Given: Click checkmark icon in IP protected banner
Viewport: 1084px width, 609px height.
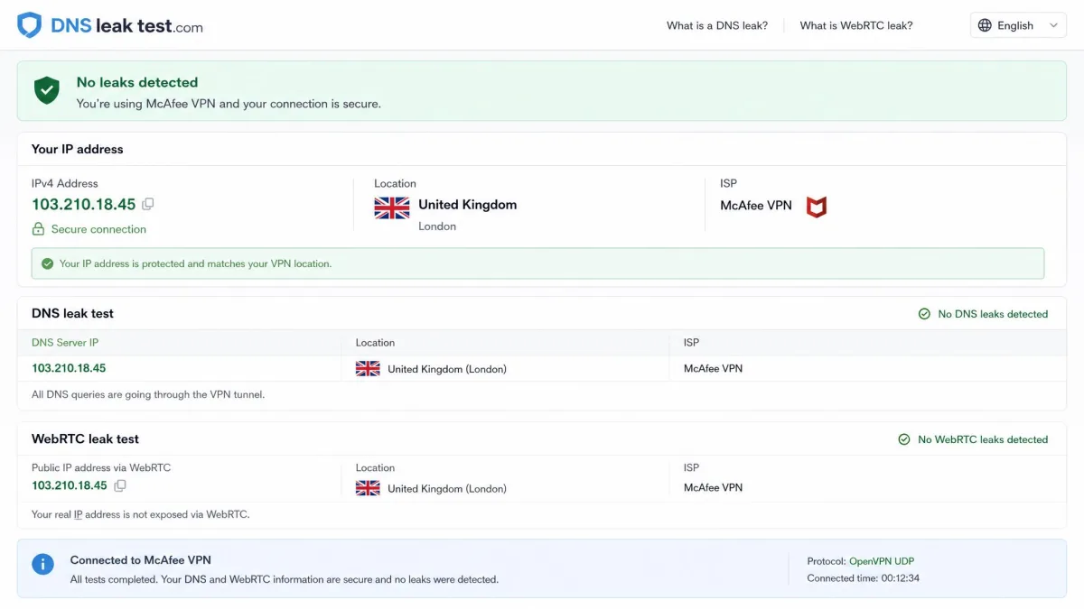Looking at the screenshot, I should click(47, 264).
